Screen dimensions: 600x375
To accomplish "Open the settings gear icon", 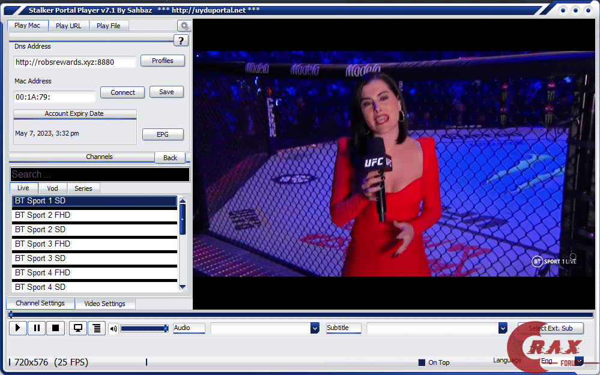I will pos(184,26).
